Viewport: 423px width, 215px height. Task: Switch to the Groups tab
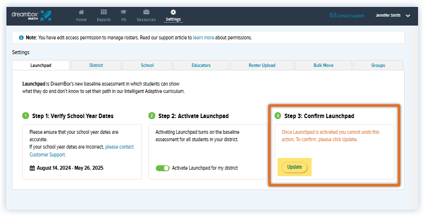pyautogui.click(x=378, y=65)
